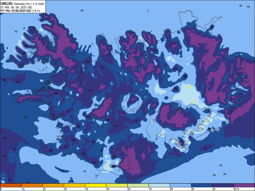Pick the 60–70 pale green legend swatch
Screen dimensions: 255x191
tap(138, 185)
